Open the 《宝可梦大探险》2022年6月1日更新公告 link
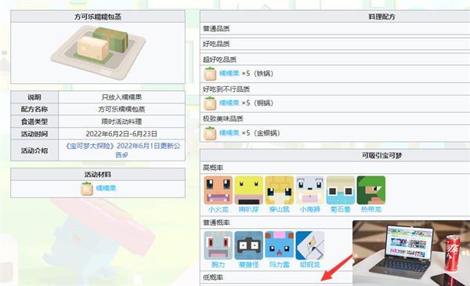This screenshot has height=286, width=470. pos(123,150)
